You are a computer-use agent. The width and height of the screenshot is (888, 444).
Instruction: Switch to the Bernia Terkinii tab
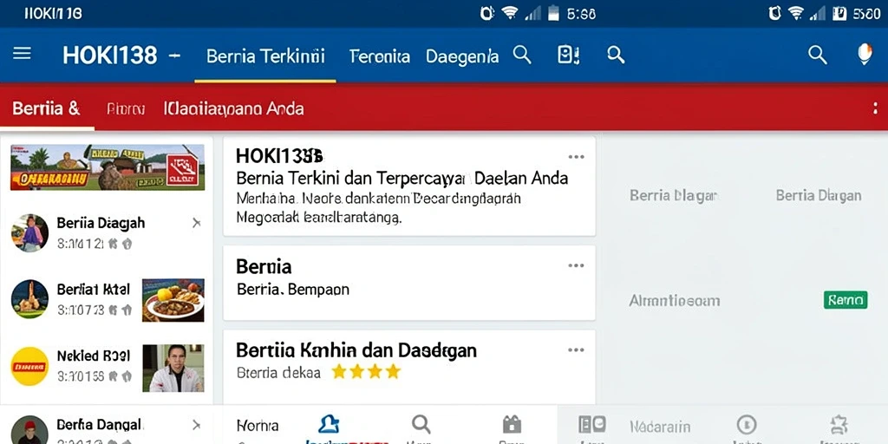tap(265, 56)
